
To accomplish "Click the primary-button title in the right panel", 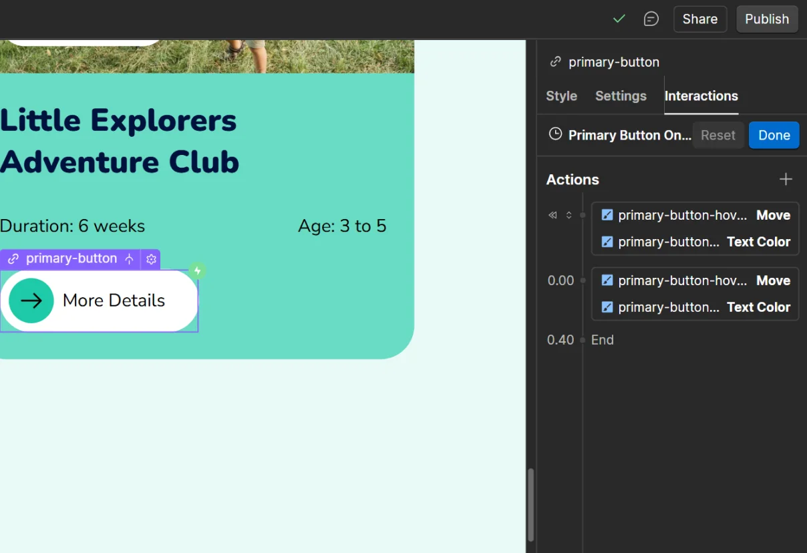I will pyautogui.click(x=614, y=62).
